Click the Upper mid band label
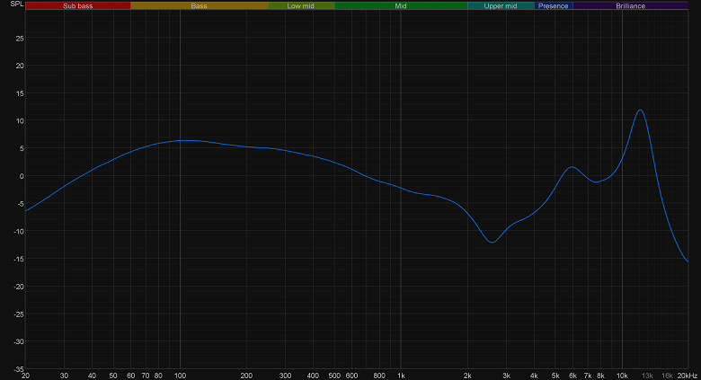This screenshot has height=380, width=701. click(501, 5)
